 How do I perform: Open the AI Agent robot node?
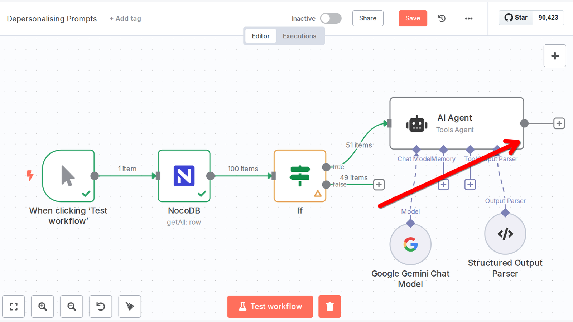416,124
